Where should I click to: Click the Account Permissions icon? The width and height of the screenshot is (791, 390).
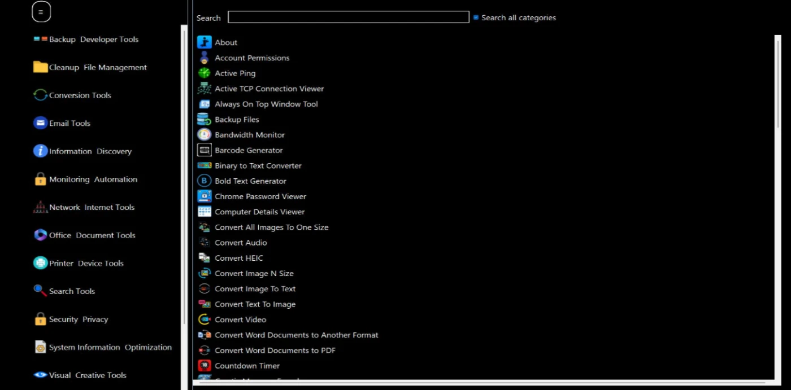pos(204,58)
